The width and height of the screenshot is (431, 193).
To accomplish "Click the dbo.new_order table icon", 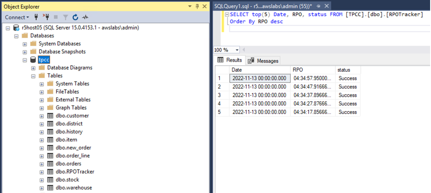I will pos(50,148).
